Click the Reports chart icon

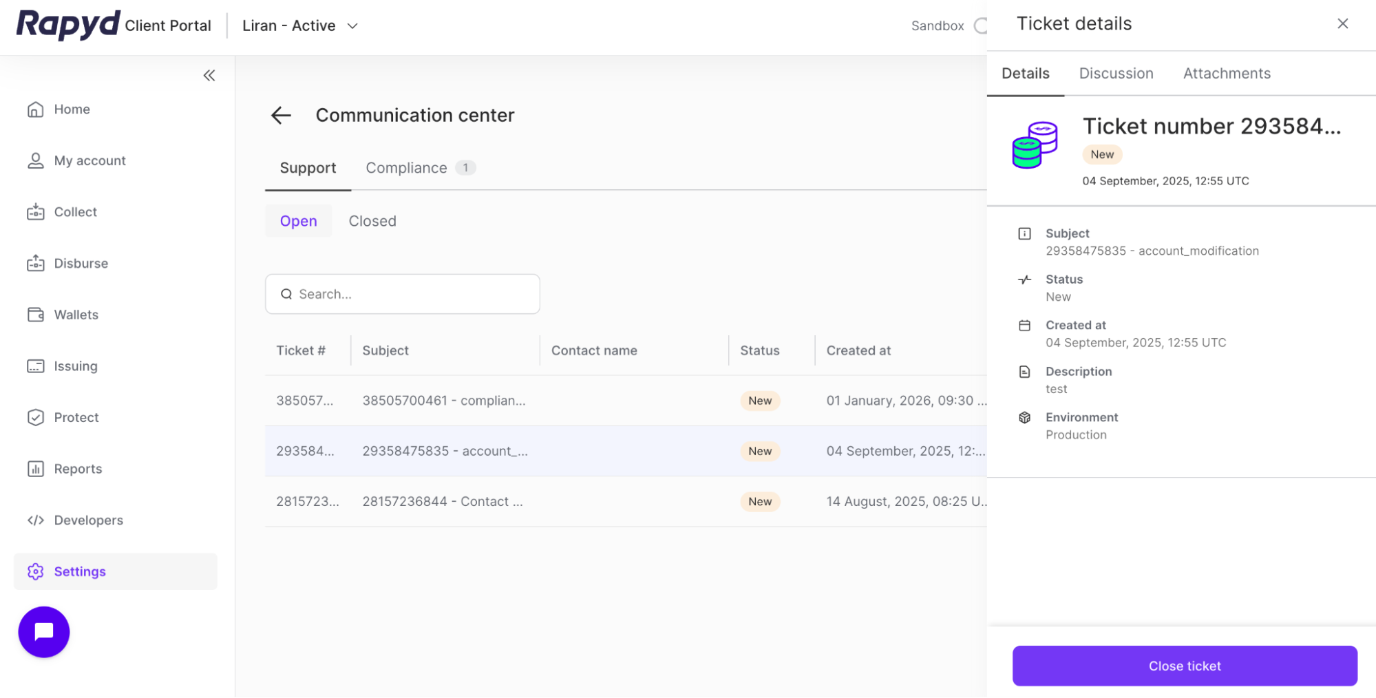[x=36, y=469]
